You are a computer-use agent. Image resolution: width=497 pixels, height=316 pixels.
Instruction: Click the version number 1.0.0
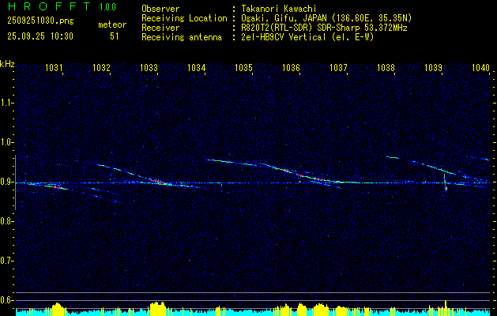107,7
